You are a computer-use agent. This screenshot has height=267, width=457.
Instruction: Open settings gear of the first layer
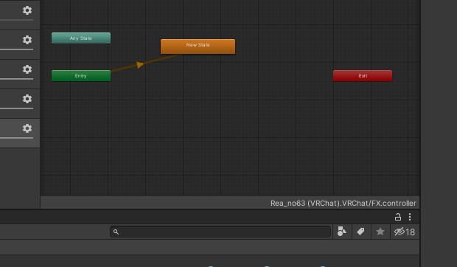tap(27, 10)
